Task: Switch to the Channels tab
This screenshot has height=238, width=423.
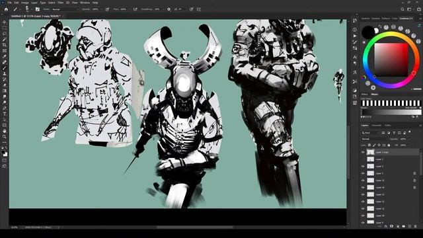Action: [x=377, y=126]
